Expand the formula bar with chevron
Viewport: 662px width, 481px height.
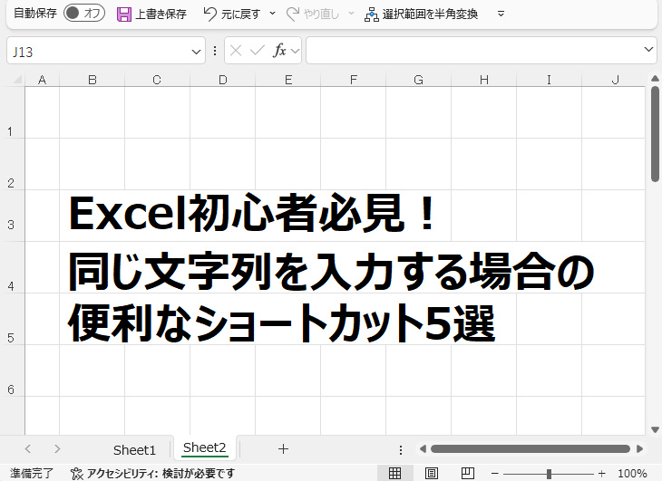click(x=649, y=49)
